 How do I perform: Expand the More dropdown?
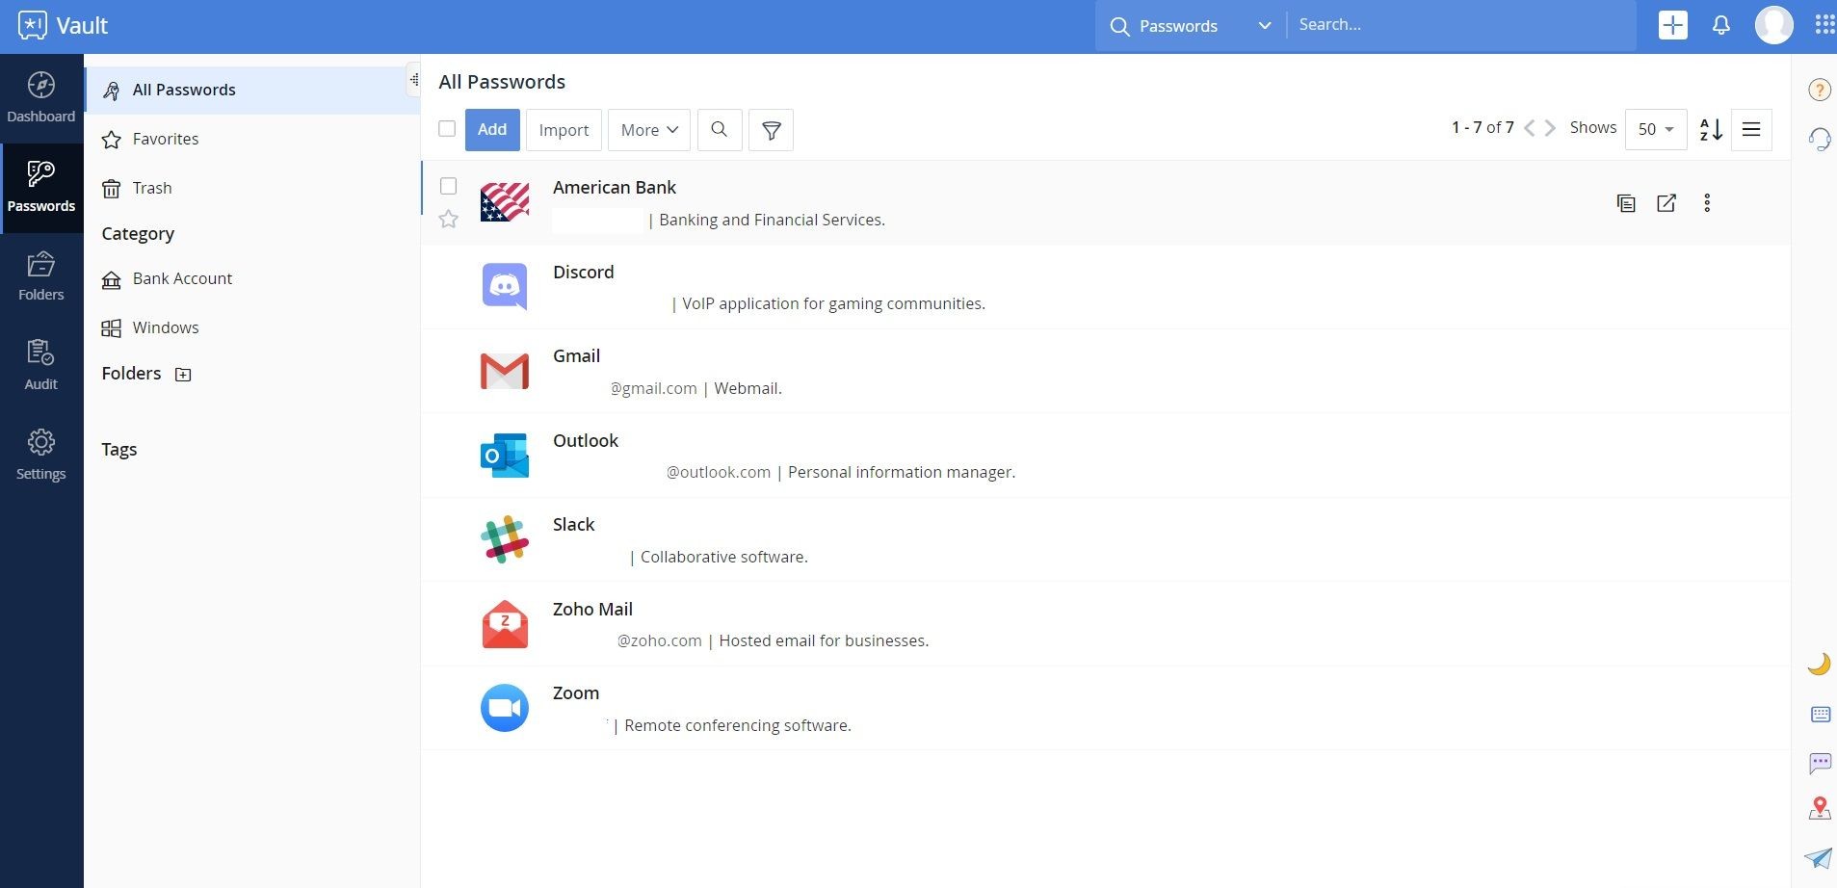(x=649, y=129)
